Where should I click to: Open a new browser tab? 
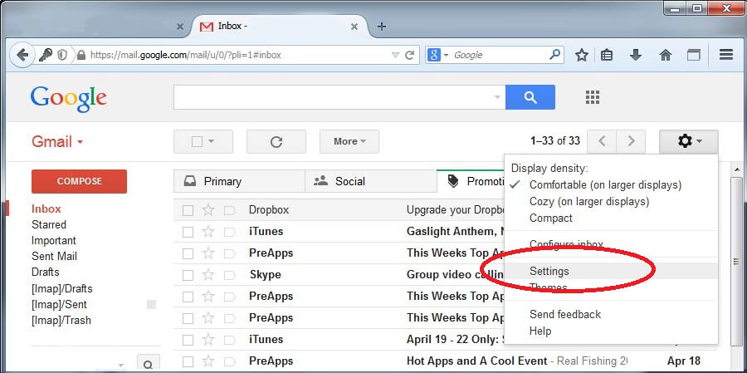click(x=381, y=27)
